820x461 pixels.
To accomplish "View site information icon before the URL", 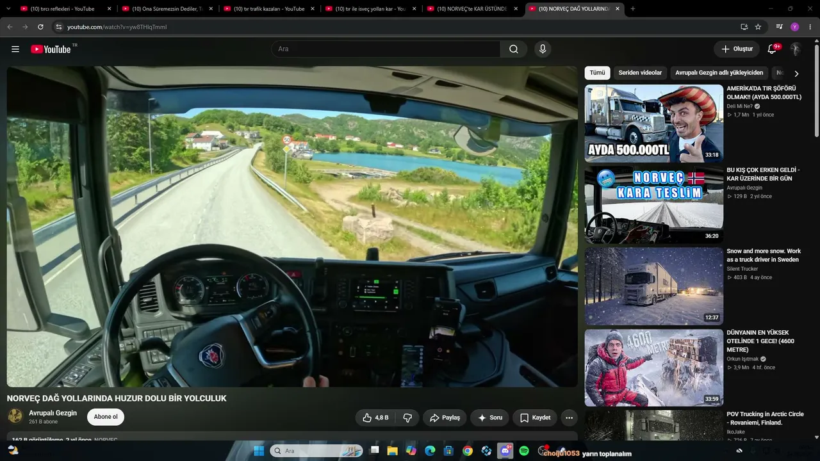I will click(58, 27).
